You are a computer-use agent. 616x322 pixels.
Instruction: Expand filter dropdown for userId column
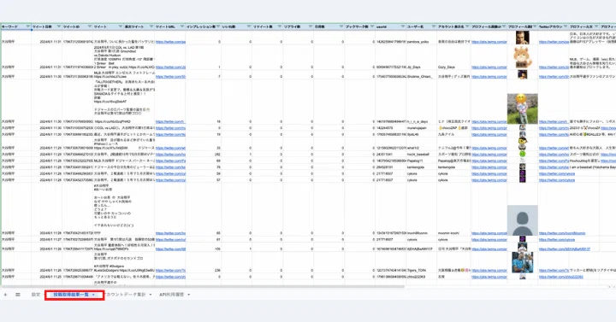[403, 26]
